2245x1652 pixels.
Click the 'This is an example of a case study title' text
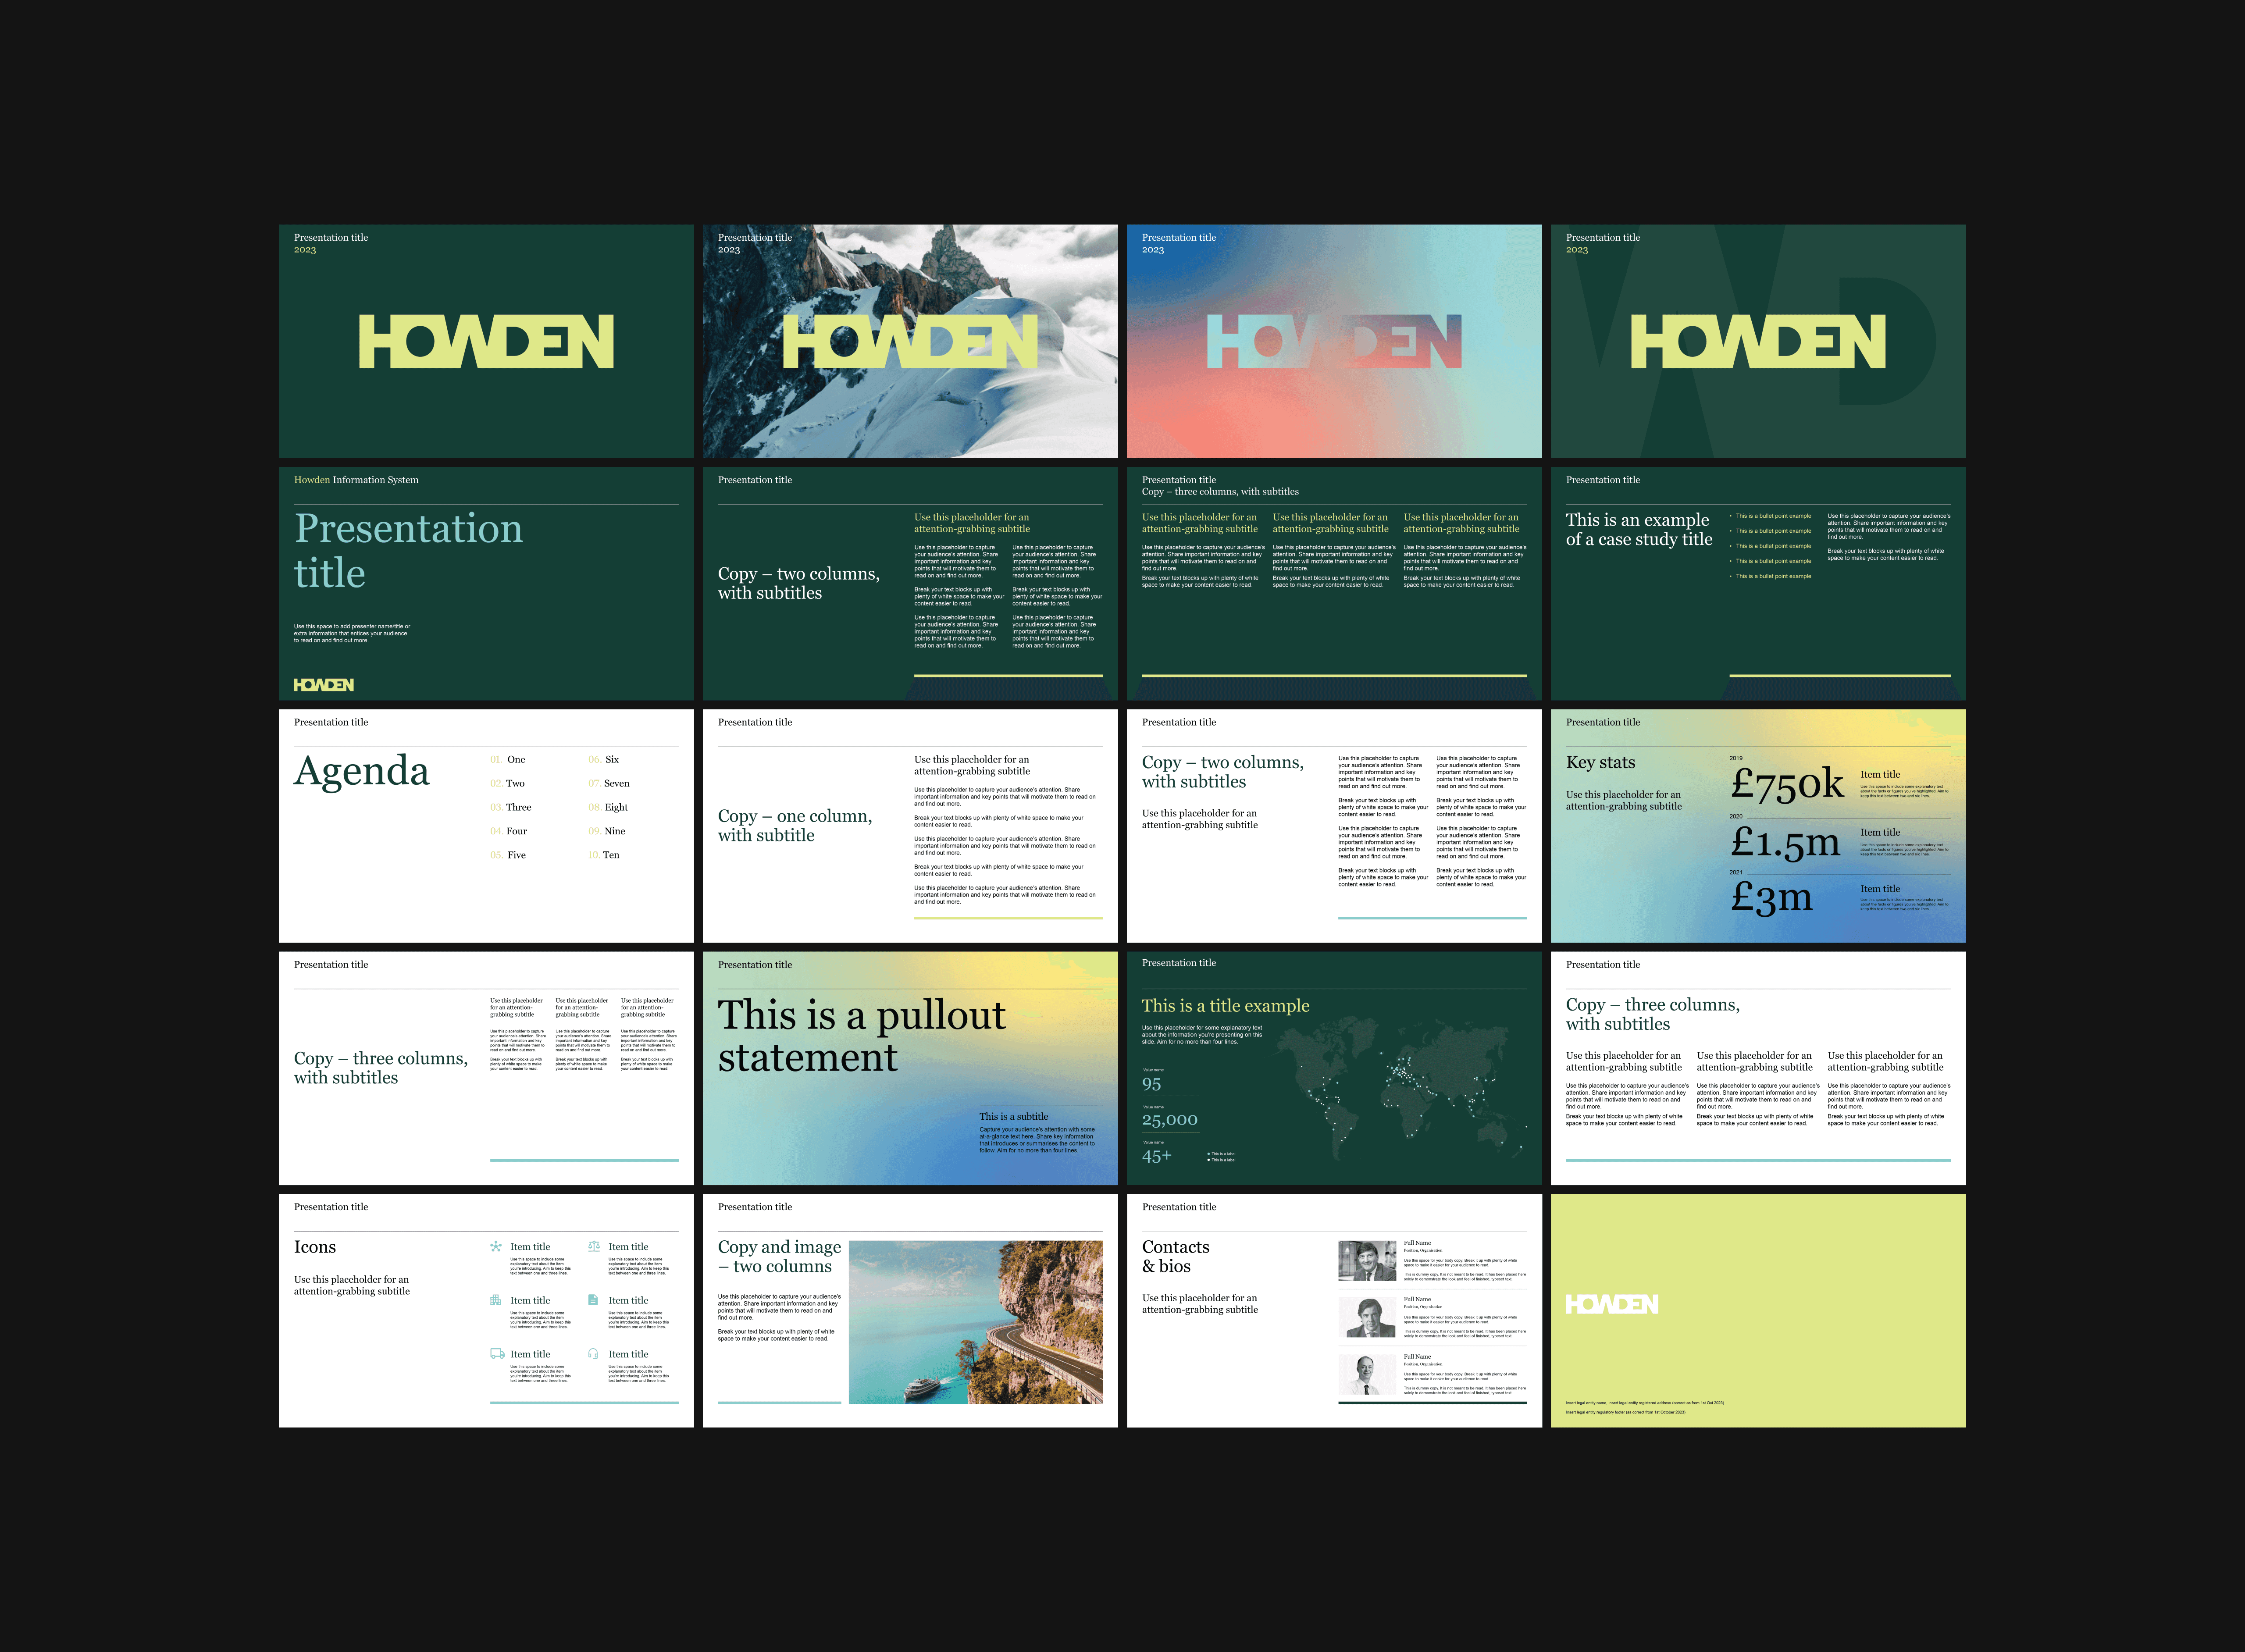1639,530
